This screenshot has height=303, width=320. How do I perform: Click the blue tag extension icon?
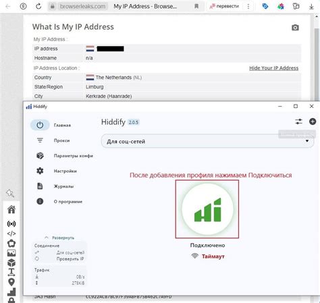(x=265, y=6)
